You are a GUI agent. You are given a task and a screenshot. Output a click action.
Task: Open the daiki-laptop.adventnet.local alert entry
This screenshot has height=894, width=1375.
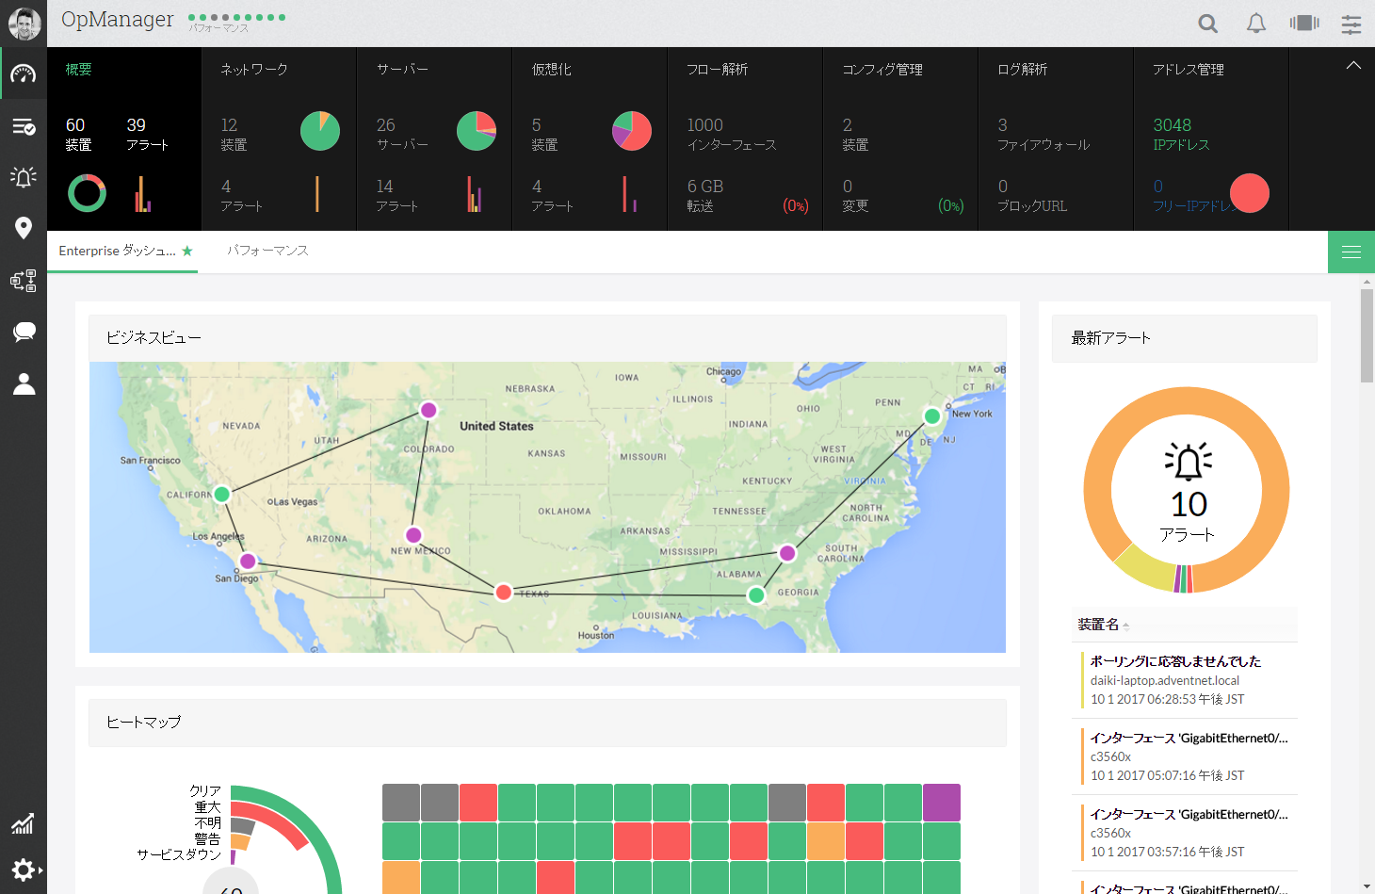click(1165, 680)
